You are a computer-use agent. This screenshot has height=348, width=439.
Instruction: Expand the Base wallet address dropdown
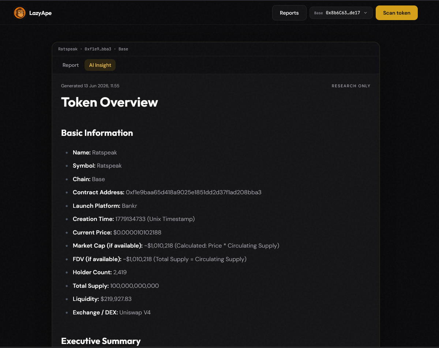point(341,13)
